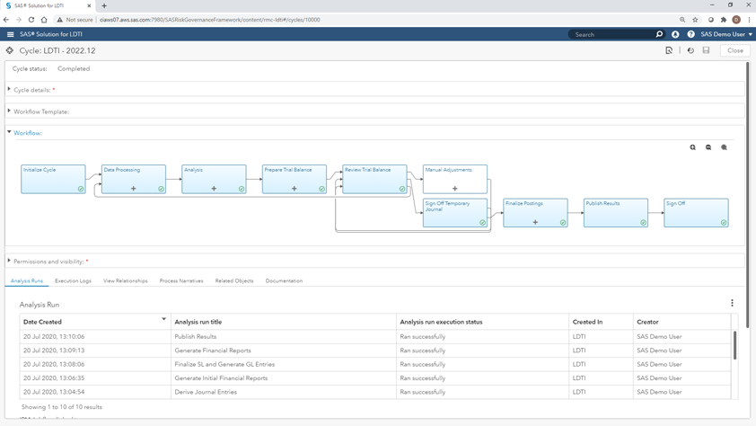Click the save disk icon
756x426 pixels.
pyautogui.click(x=706, y=50)
